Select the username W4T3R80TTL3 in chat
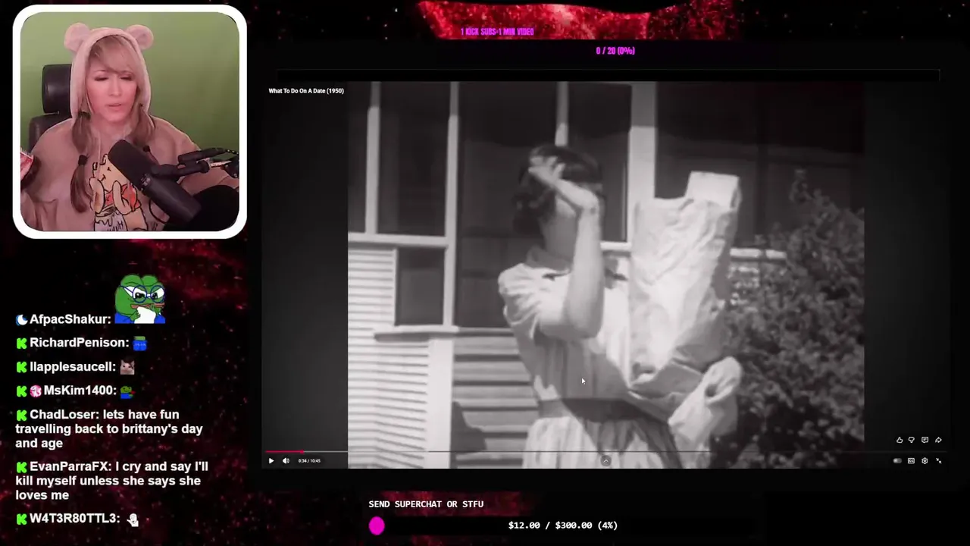970x546 pixels. click(74, 519)
